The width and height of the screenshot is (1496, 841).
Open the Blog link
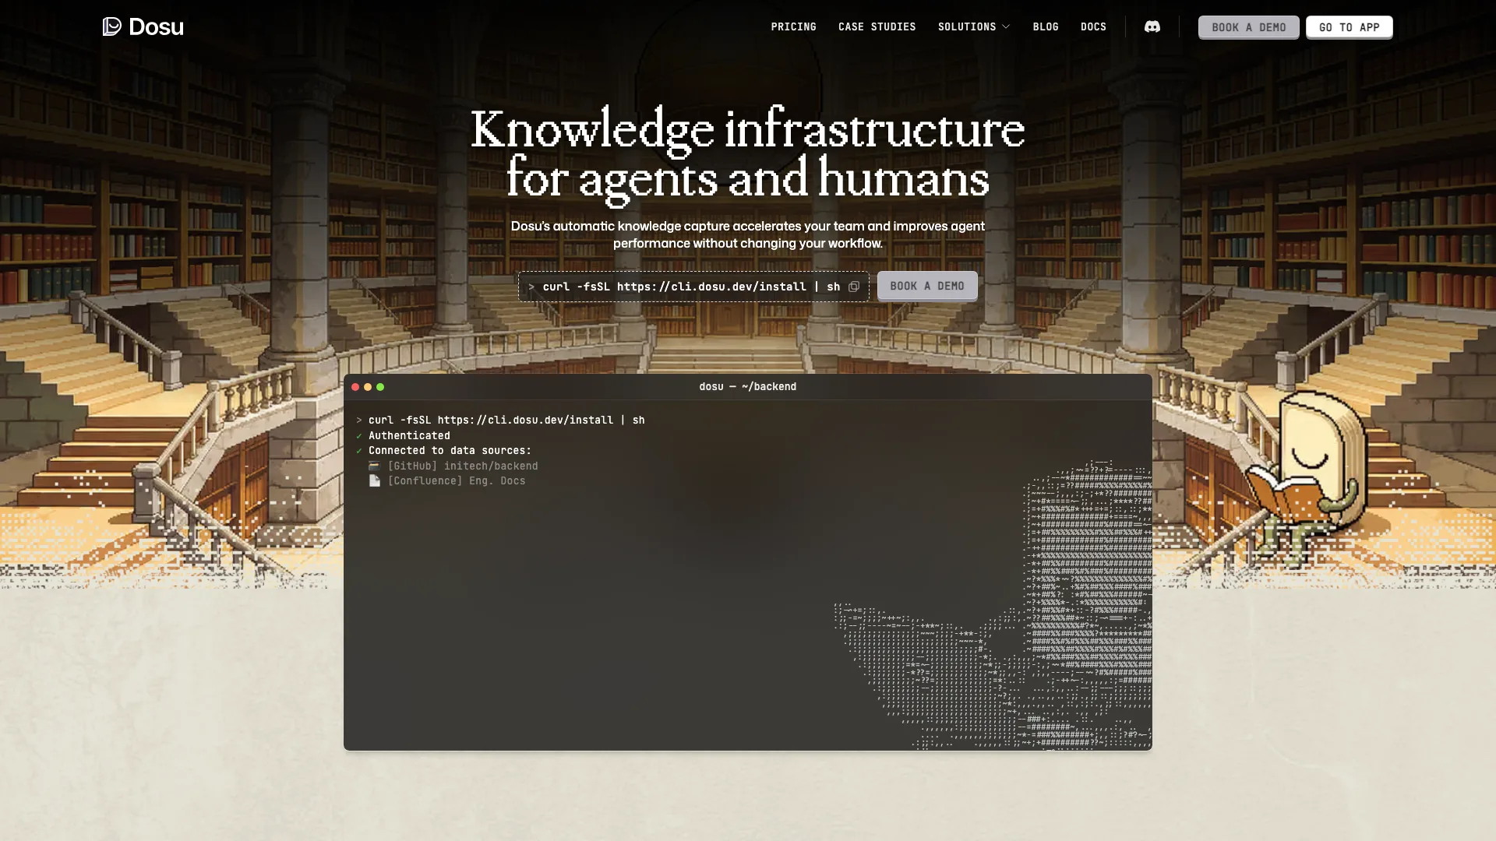point(1046,27)
